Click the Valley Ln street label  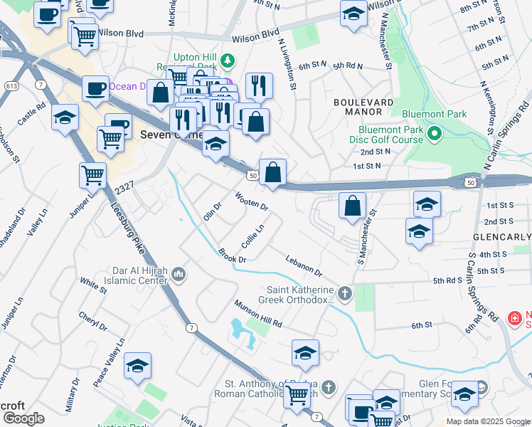tap(37, 222)
